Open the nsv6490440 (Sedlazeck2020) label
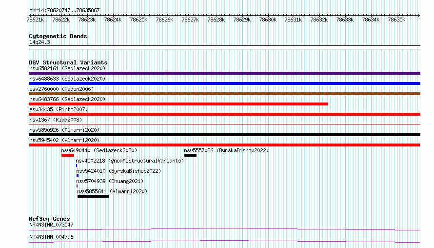 (x=99, y=150)
